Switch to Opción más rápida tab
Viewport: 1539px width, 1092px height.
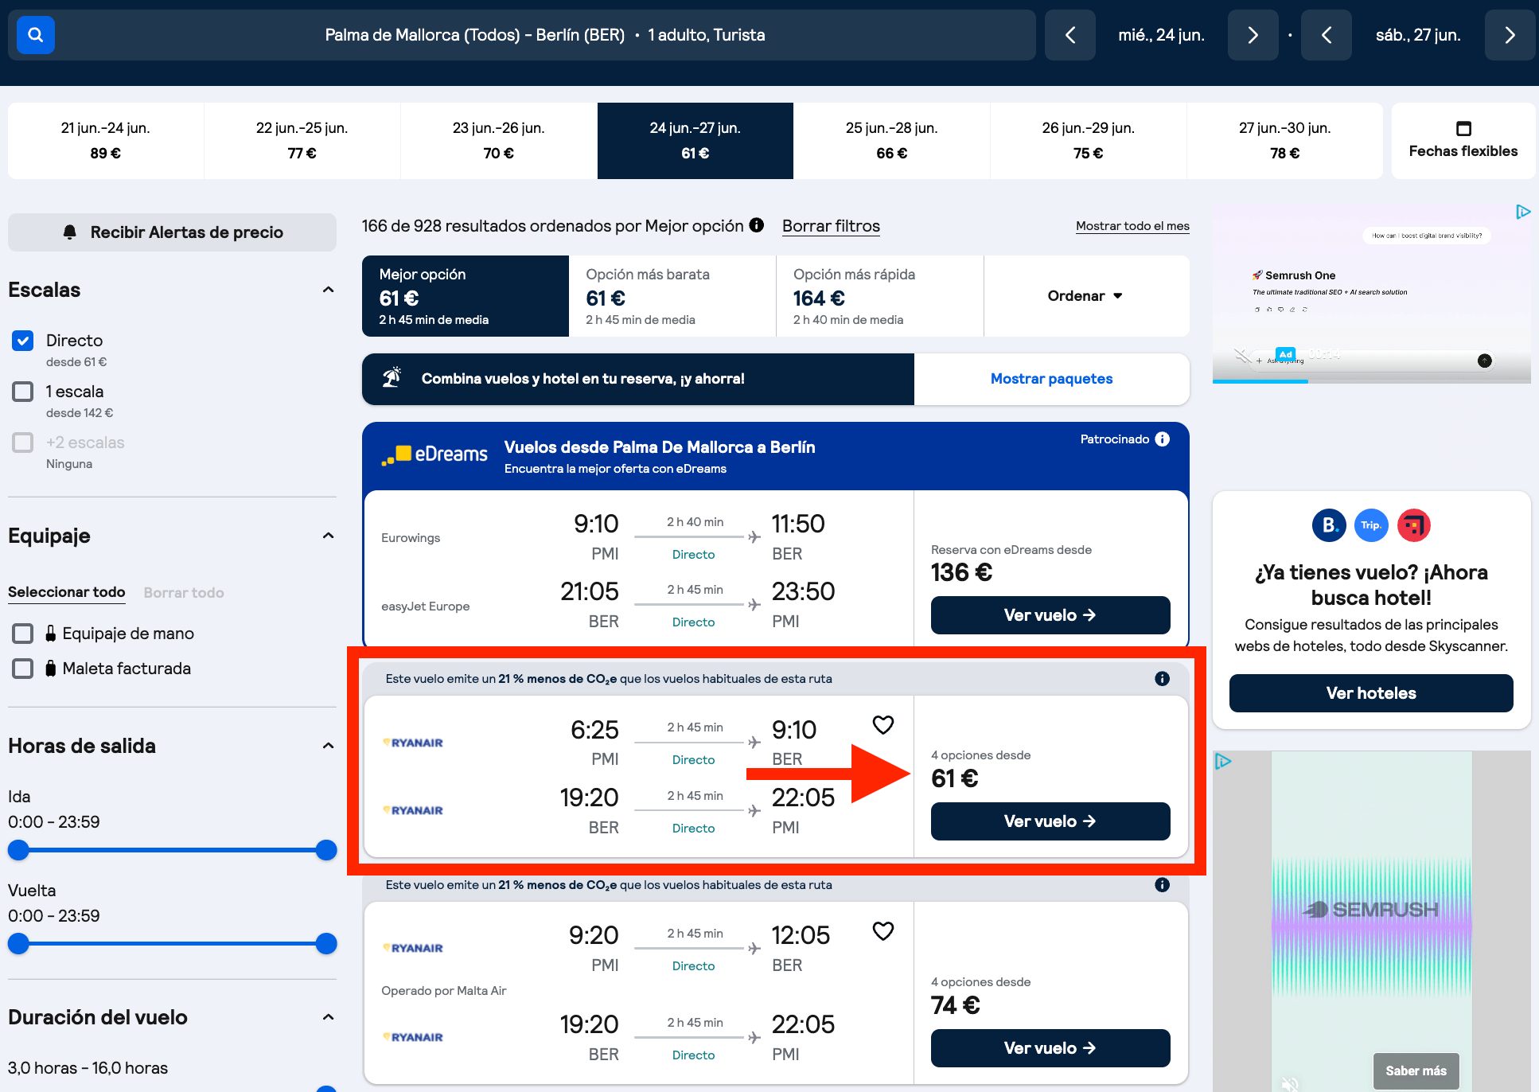click(x=880, y=296)
